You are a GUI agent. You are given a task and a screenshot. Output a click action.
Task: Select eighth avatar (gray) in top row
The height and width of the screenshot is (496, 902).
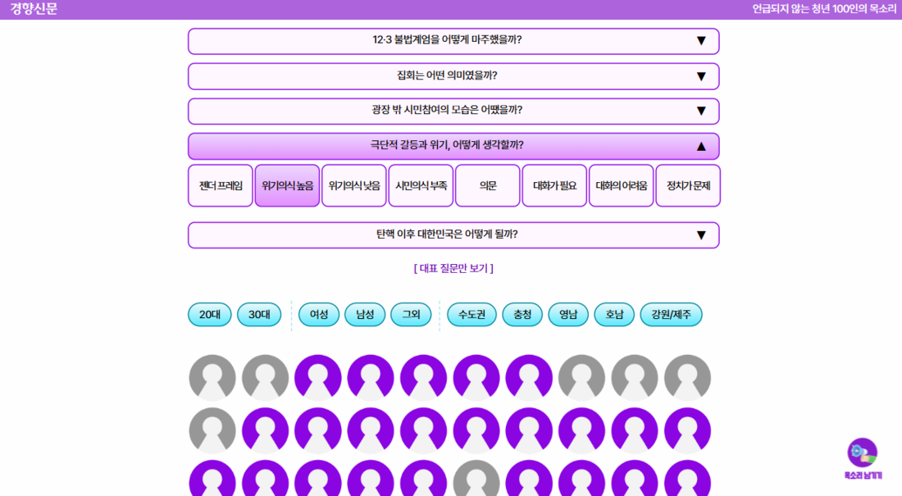point(582,377)
